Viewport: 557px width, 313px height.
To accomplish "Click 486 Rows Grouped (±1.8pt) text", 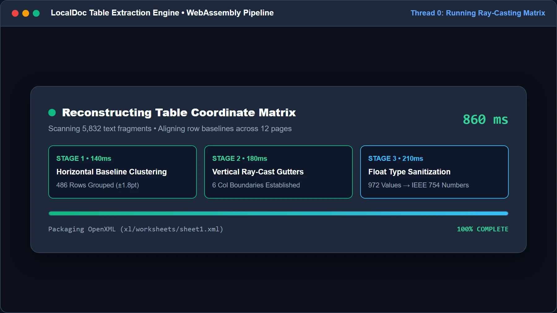I will [97, 185].
